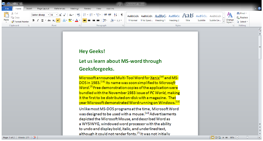The width and height of the screenshot is (263, 141).
Task: Open the Numbering list dropdown arrow
Action: point(94,15)
